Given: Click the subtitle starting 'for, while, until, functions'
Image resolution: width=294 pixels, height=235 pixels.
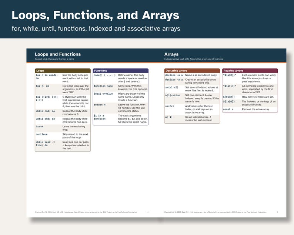Looking at the screenshot, I should (96, 28).
